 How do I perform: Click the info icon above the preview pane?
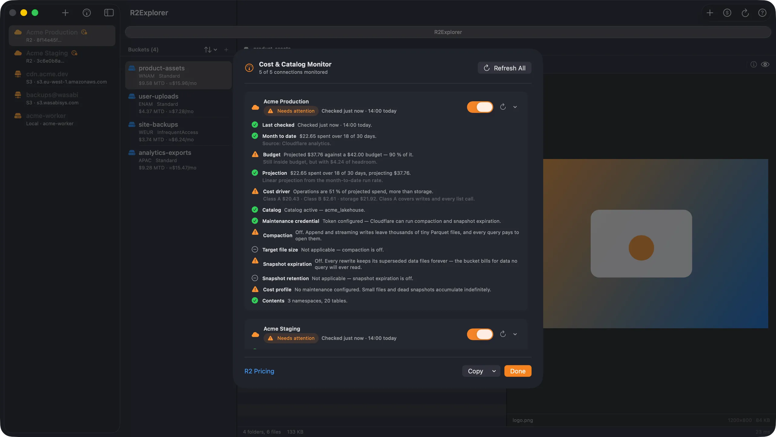pyautogui.click(x=754, y=64)
